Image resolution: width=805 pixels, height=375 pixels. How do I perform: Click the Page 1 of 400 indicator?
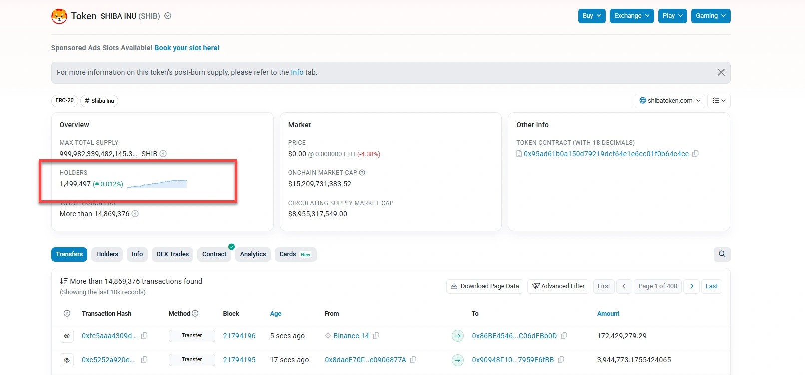pos(658,286)
